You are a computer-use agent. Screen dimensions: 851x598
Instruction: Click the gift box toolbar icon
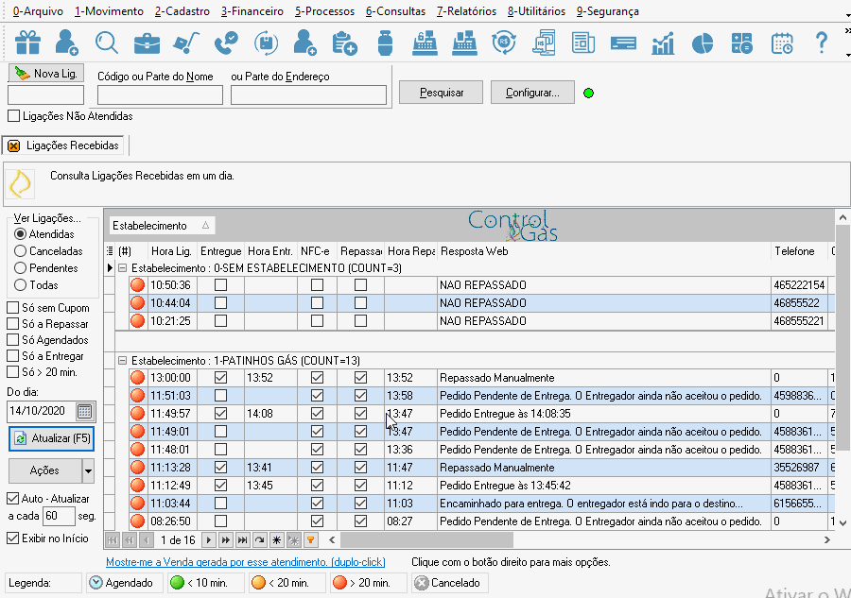click(27, 43)
